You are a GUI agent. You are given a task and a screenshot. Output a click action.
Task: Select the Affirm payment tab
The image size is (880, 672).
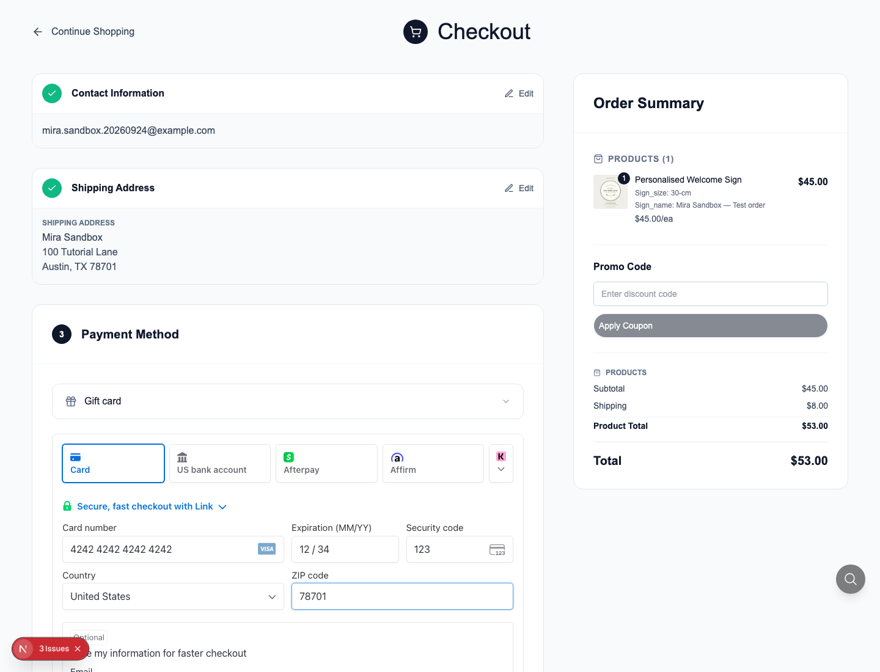(433, 464)
